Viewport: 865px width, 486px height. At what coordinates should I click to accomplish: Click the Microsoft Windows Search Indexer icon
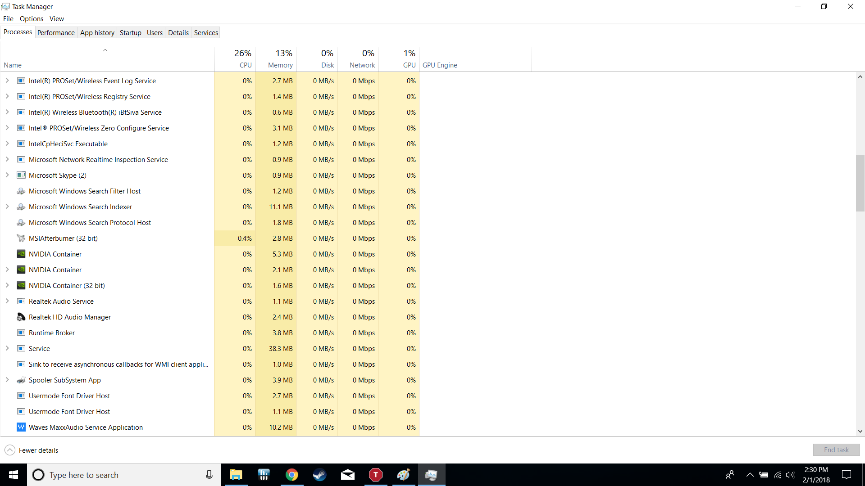pyautogui.click(x=21, y=207)
